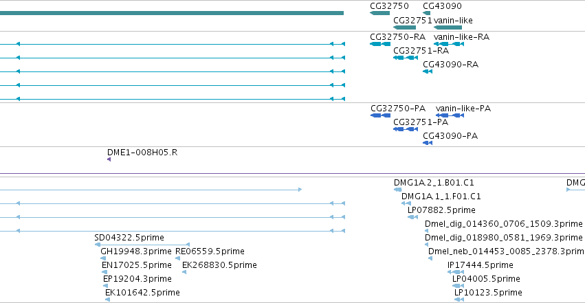Image resolution: width=585 pixels, height=303 pixels.
Task: Click the vanin-like-PA protein label
Action: (x=463, y=109)
